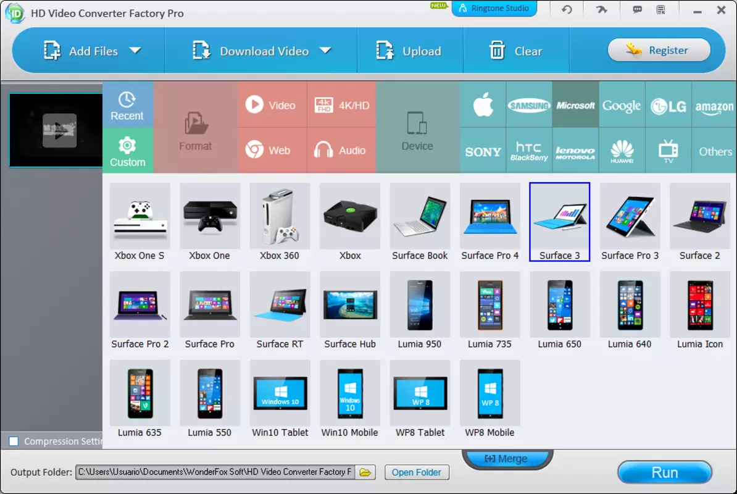Click the undo arrow in title bar

(x=567, y=9)
